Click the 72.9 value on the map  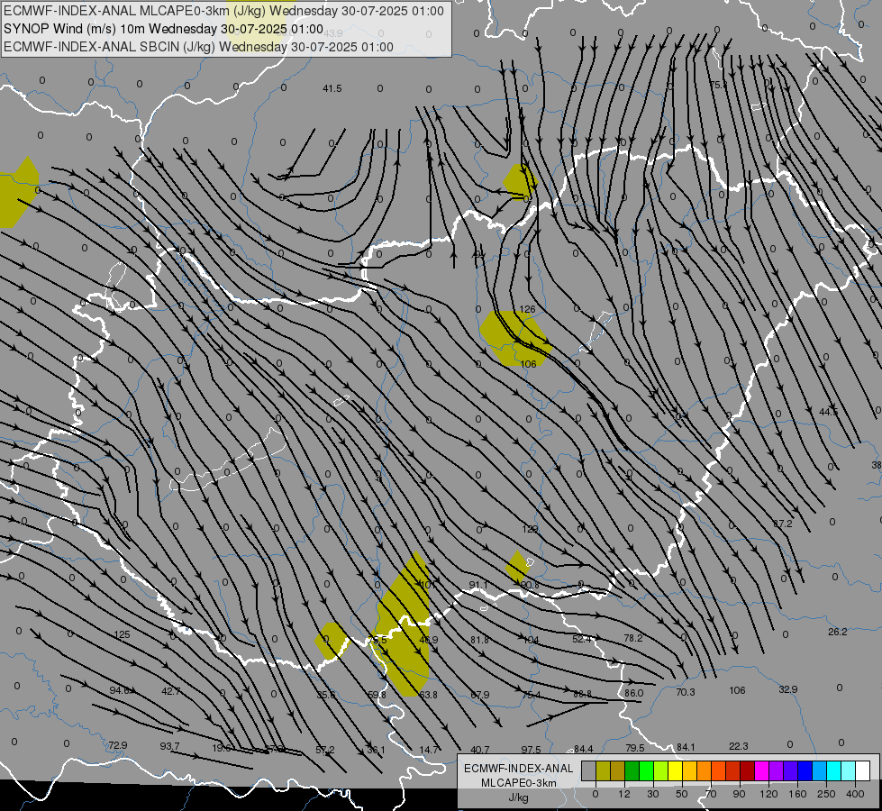(x=117, y=745)
